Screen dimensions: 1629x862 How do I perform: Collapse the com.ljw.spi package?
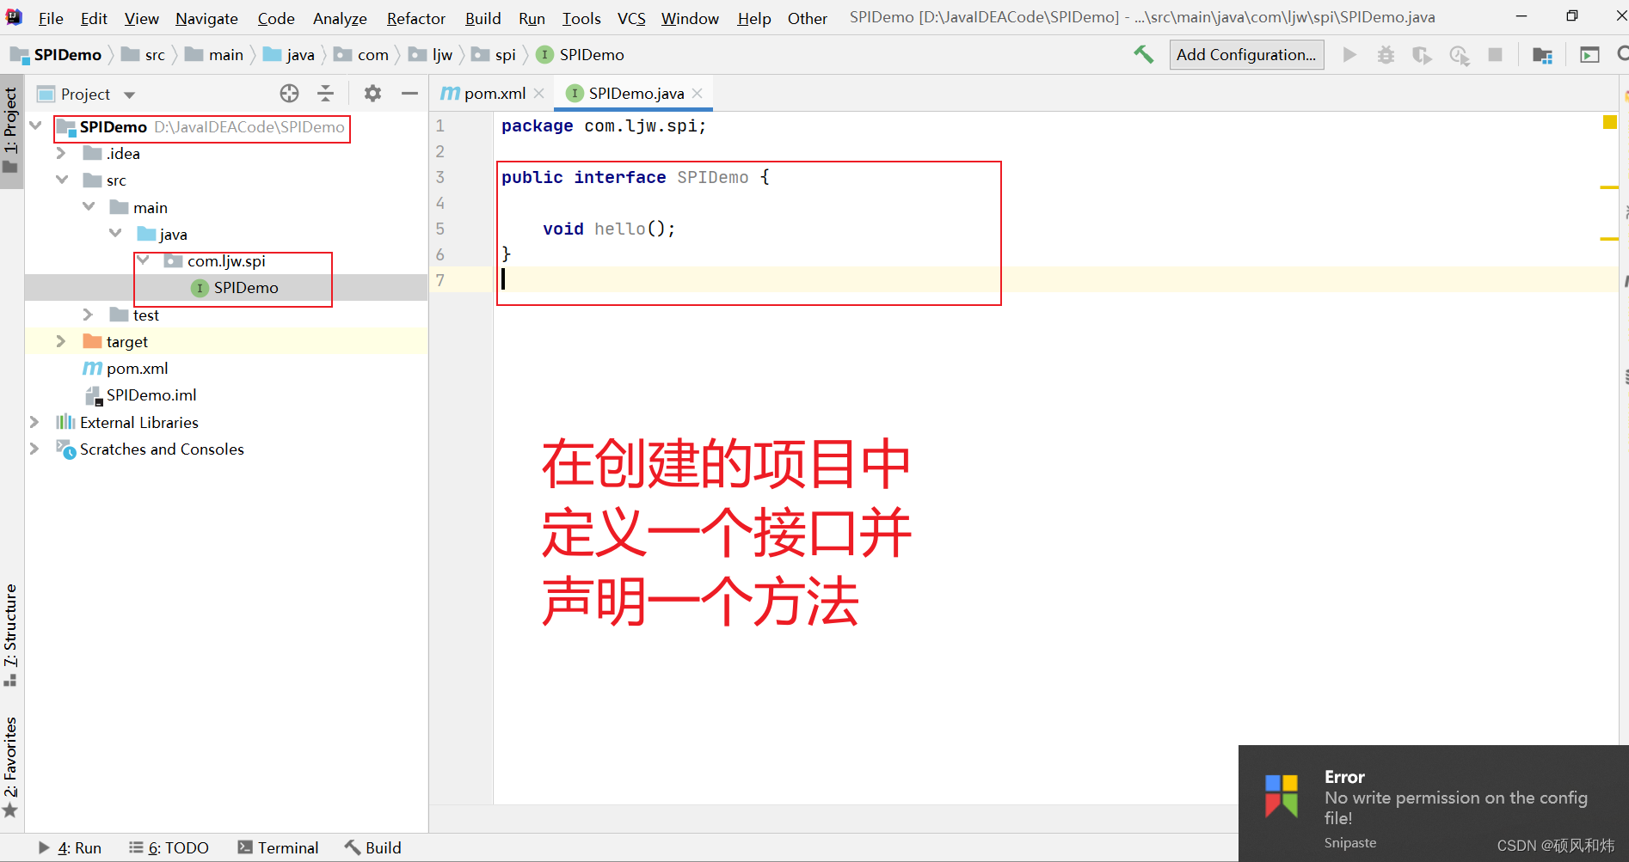(143, 260)
